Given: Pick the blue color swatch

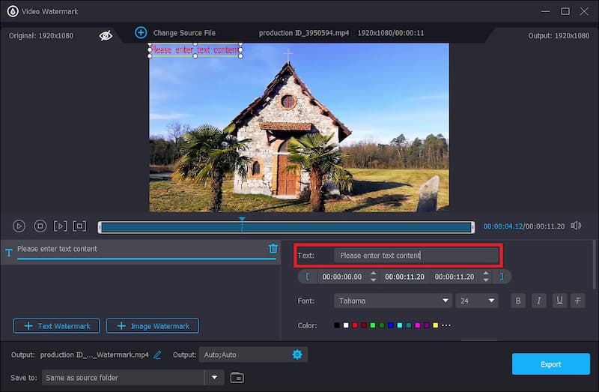Looking at the screenshot, I should (x=390, y=325).
